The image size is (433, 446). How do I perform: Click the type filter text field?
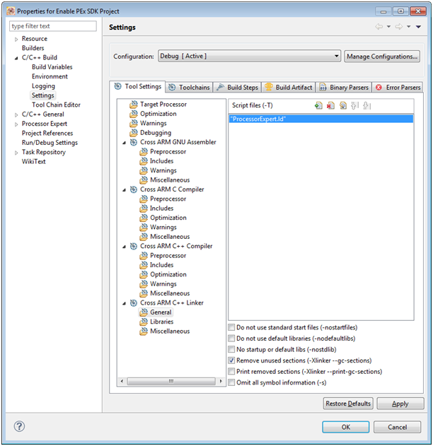(53, 26)
